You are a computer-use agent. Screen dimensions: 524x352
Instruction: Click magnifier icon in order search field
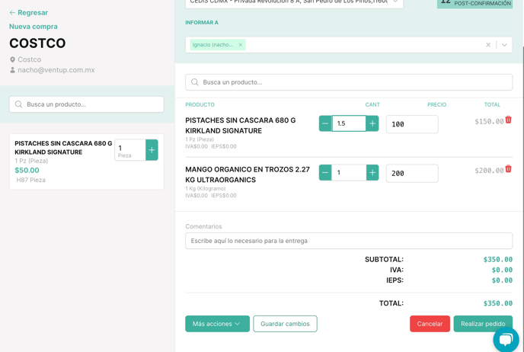pos(195,82)
